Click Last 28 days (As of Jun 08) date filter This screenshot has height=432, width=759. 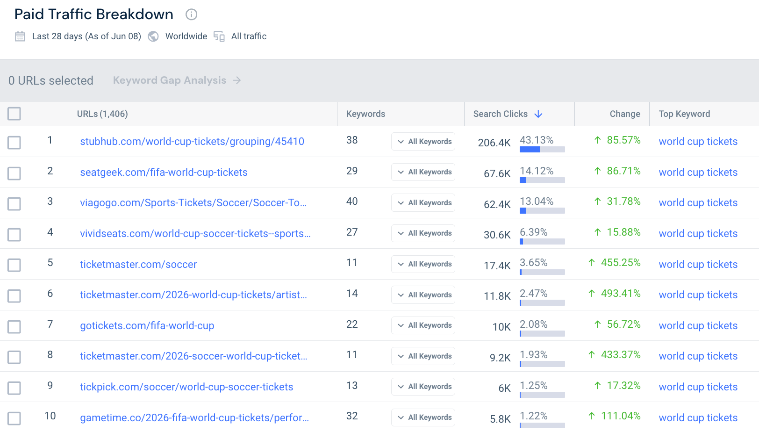coord(86,36)
